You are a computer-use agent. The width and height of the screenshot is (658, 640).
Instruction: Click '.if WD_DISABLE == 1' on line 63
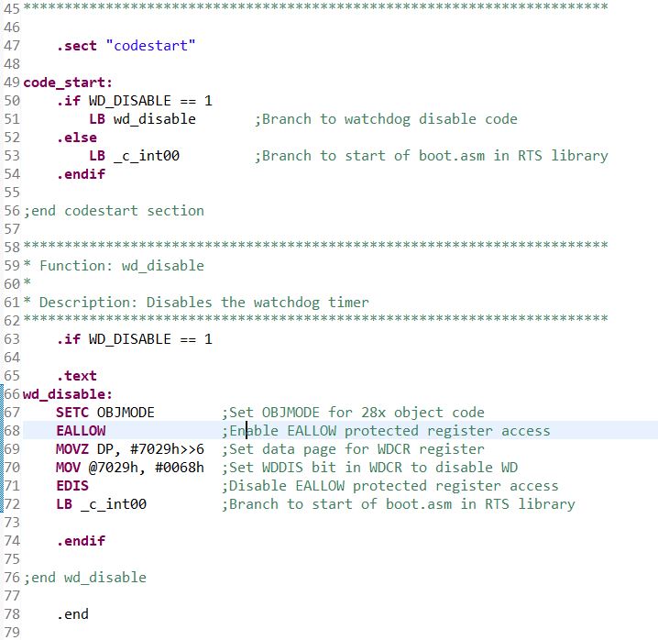point(135,339)
